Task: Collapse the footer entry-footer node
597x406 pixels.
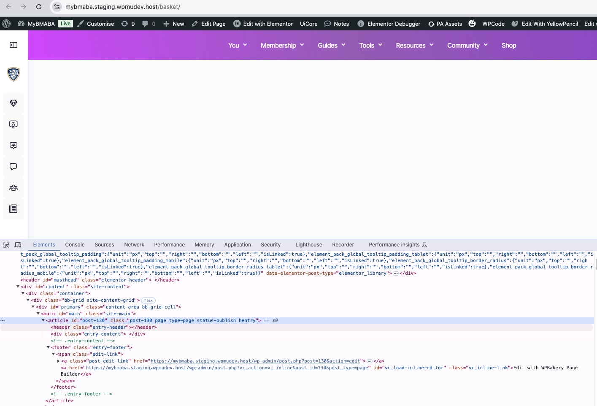Action: [48, 347]
